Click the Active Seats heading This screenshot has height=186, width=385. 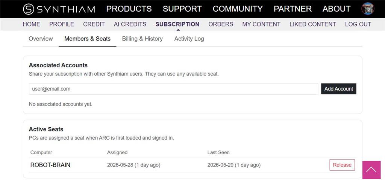coord(46,129)
